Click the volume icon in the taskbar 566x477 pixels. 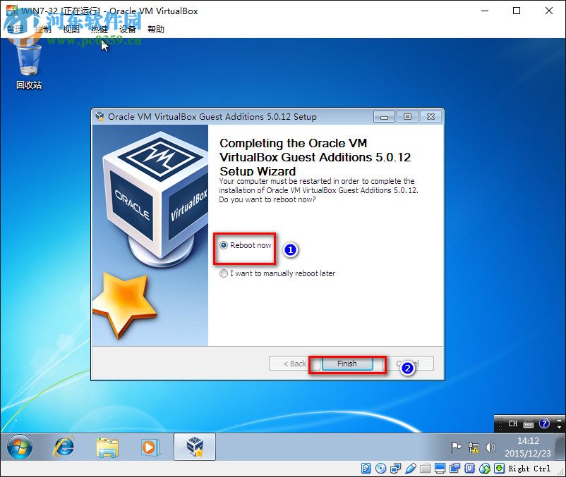tap(491, 446)
